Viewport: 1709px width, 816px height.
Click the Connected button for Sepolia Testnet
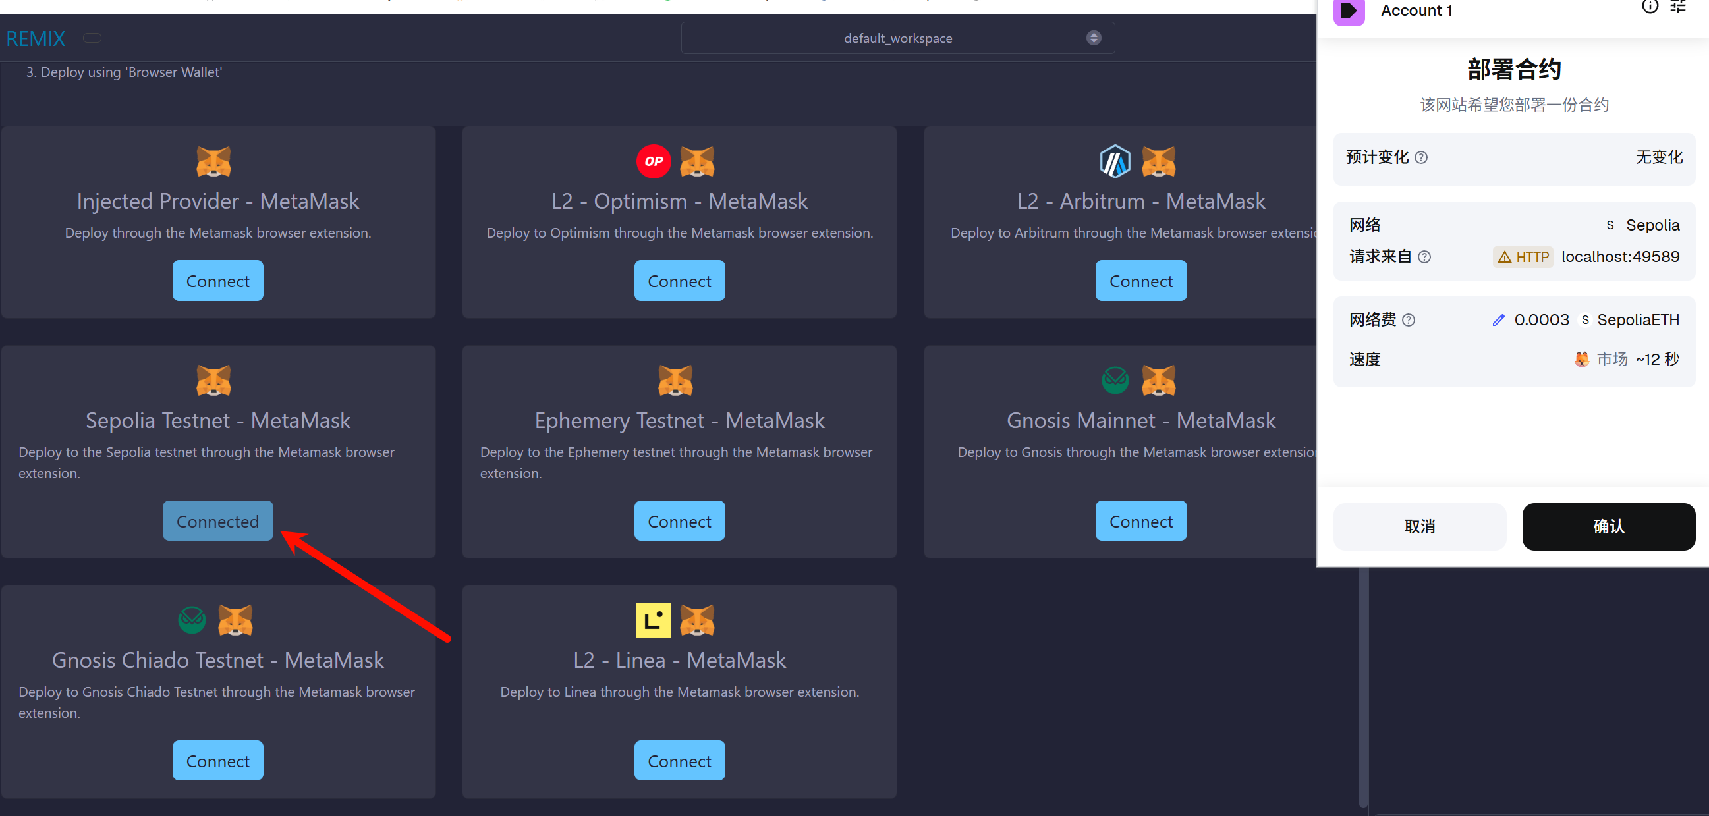[217, 522]
